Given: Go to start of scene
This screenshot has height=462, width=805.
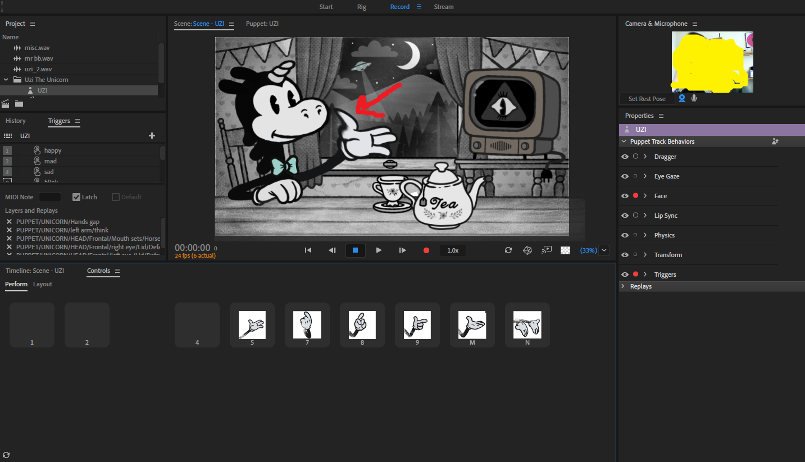Looking at the screenshot, I should [x=308, y=250].
